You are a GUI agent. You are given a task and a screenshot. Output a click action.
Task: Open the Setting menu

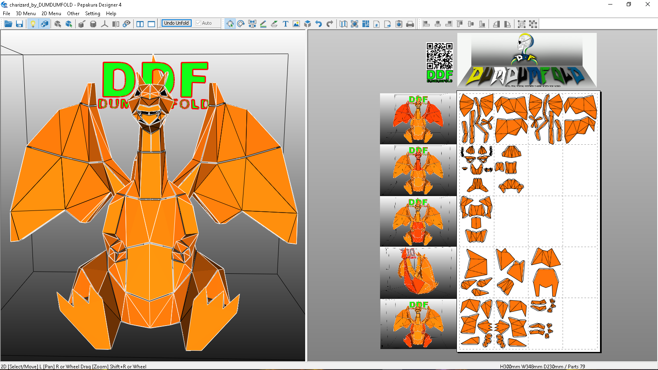(93, 14)
